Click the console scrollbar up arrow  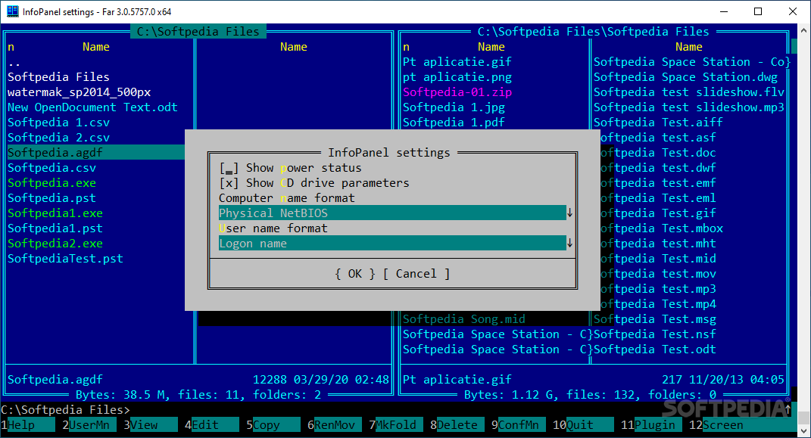[803, 31]
